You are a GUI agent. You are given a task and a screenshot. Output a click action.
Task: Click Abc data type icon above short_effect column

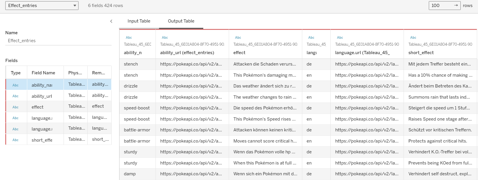click(x=413, y=37)
